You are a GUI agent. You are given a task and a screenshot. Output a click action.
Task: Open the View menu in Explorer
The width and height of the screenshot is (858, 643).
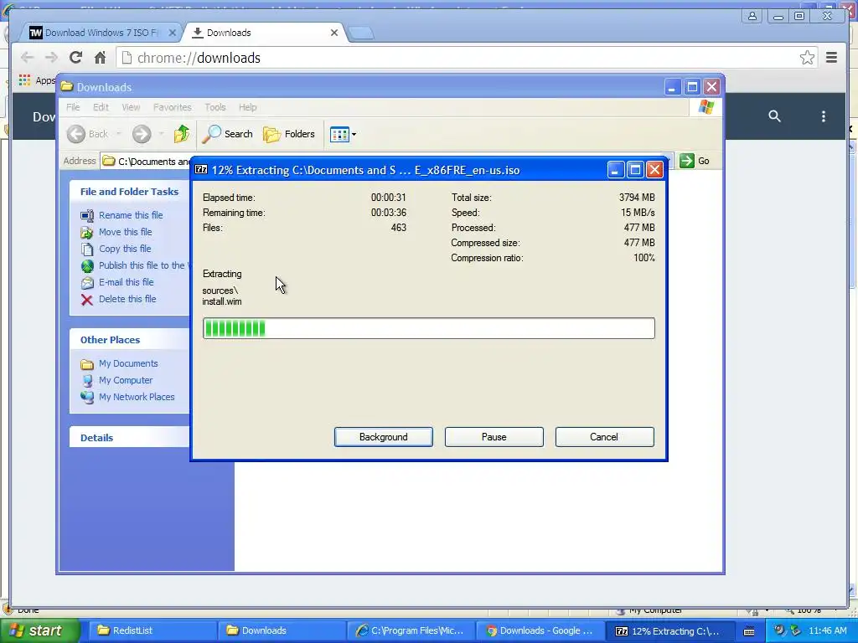pyautogui.click(x=131, y=107)
